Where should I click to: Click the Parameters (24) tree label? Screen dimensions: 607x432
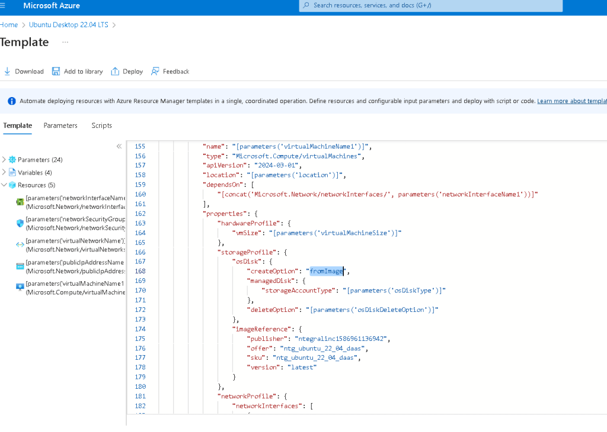tap(40, 160)
